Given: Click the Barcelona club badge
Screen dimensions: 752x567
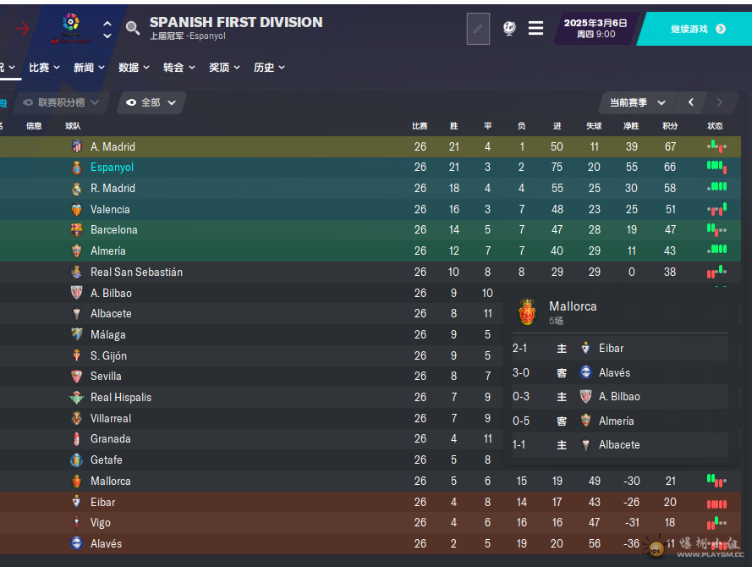Looking at the screenshot, I should pyautogui.click(x=76, y=230).
